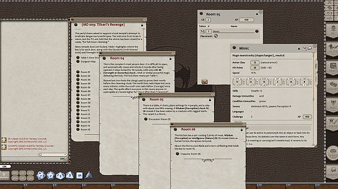Click the link dot beside Room 04 title
This screenshot has height=189, width=338.
(104, 58)
